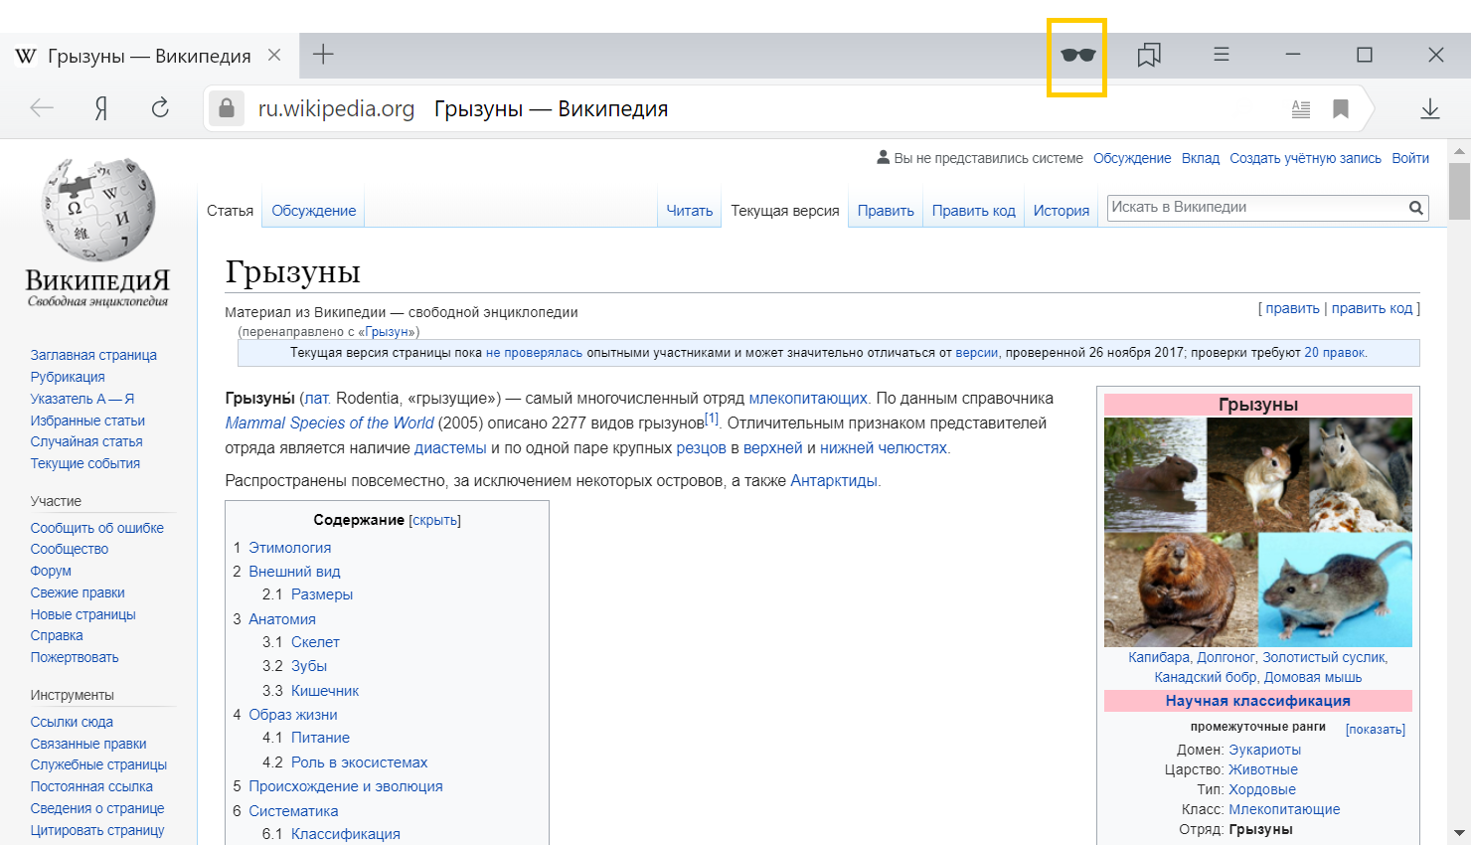Image resolution: width=1471 pixels, height=845 pixels.
Task: Open Ссылки сюда tool link
Action: coord(72,722)
